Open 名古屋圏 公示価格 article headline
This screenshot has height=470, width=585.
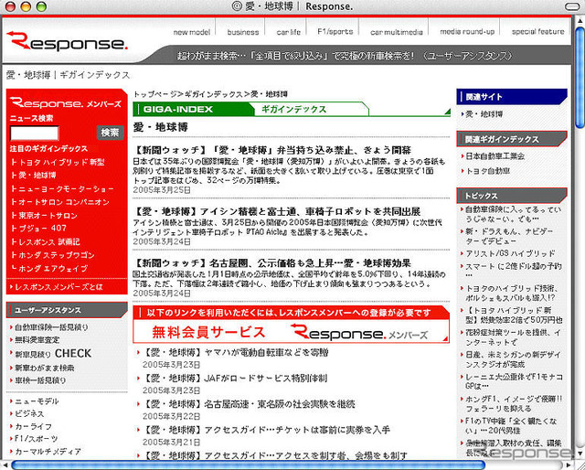pyautogui.click(x=272, y=263)
